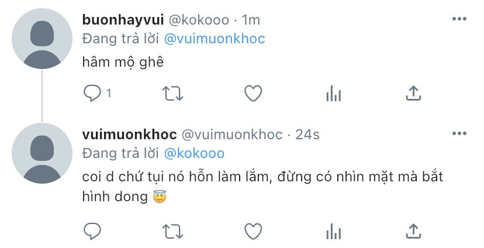
Task: View analytics of buonhayvui's tweet
Action: click(x=333, y=94)
